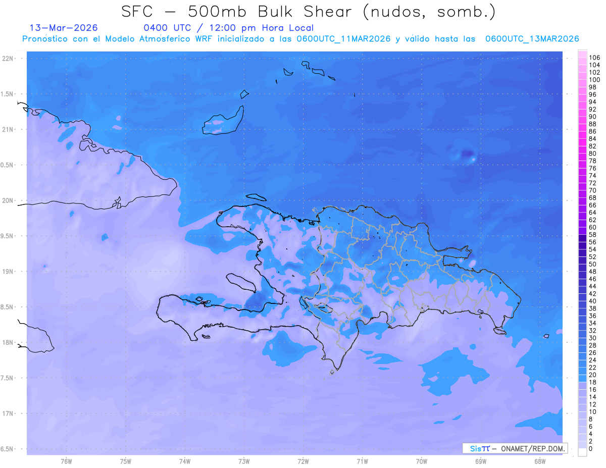The height and width of the screenshot is (468, 606).
Task: Click the latitude tick label "9.5N"
Action: point(8,236)
